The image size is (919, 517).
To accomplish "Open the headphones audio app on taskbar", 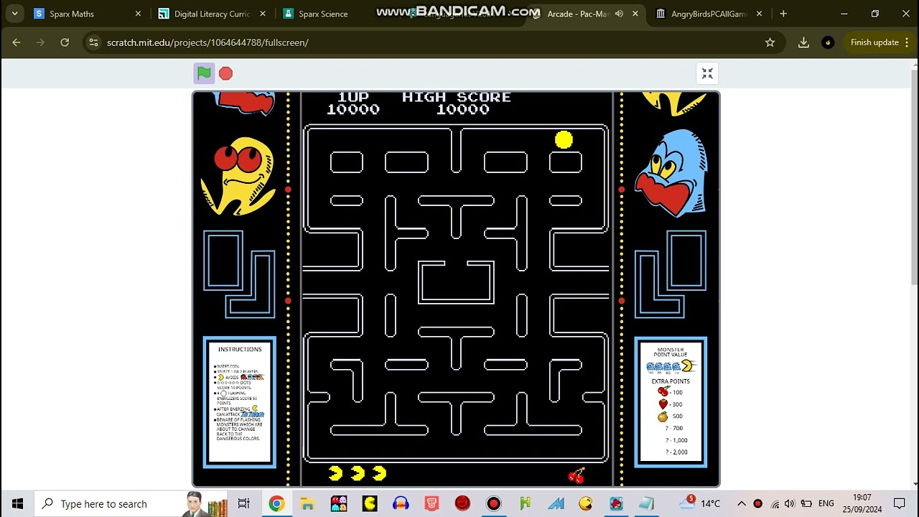I will 401,503.
